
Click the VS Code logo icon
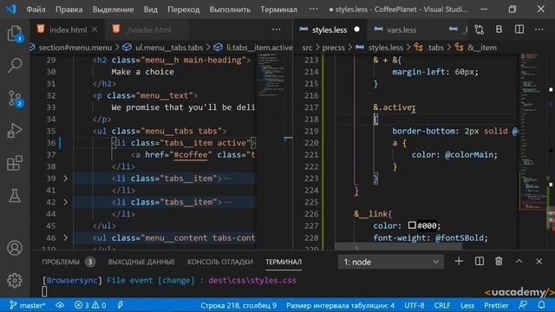coord(11,9)
